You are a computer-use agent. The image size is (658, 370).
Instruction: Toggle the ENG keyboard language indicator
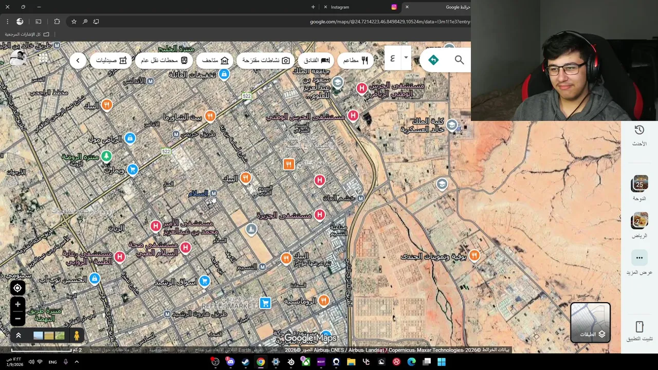click(52, 362)
